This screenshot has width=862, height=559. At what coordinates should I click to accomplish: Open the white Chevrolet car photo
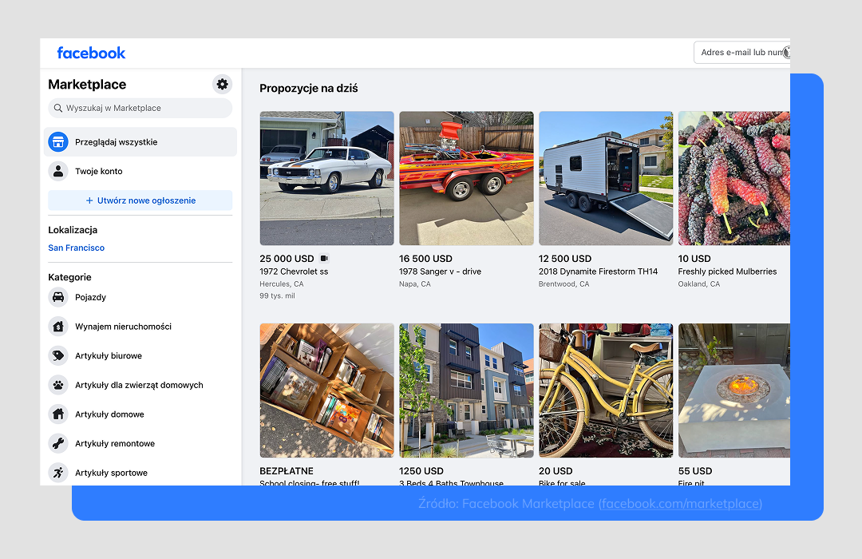coord(326,178)
